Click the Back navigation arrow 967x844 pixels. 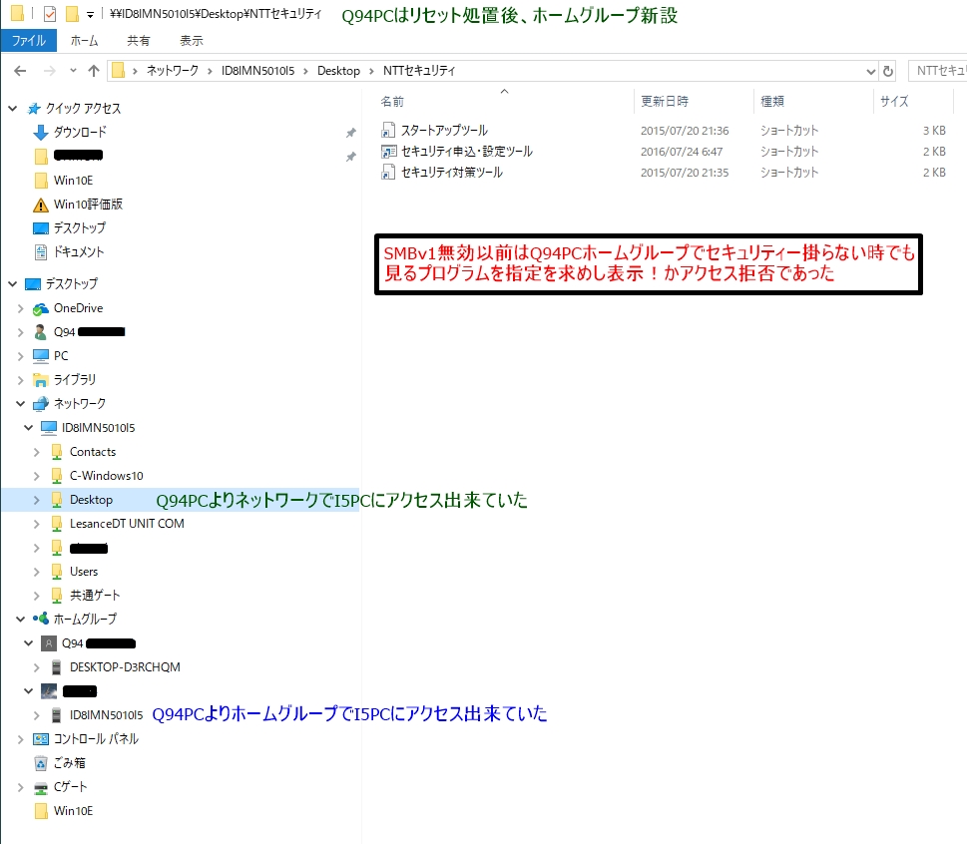pos(20,71)
